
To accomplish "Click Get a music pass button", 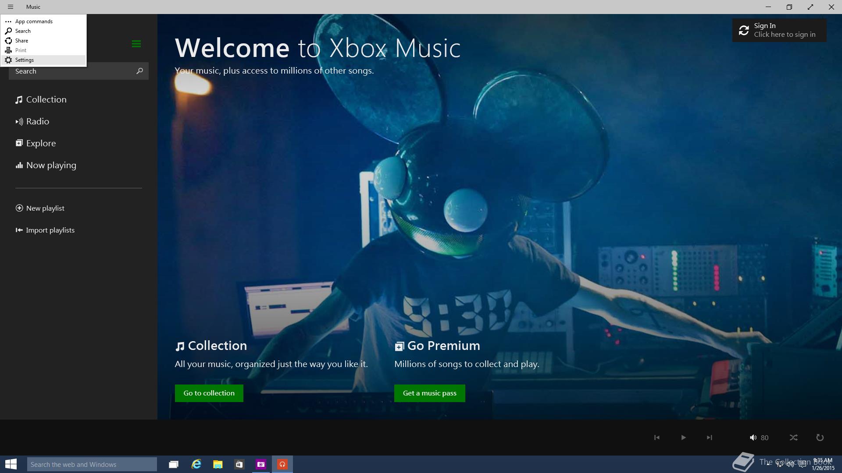I will [x=430, y=393].
